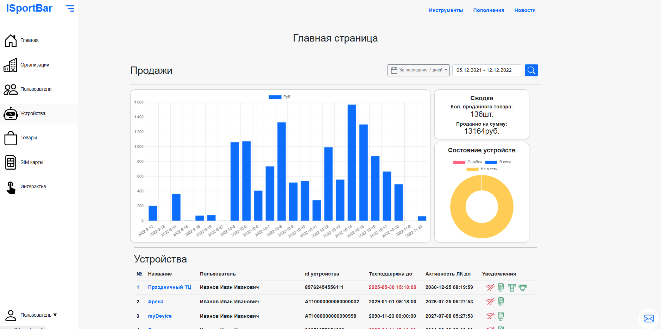The width and height of the screenshot is (661, 329).
Task: Click the blue search magnifier button
Action: [x=531, y=70]
